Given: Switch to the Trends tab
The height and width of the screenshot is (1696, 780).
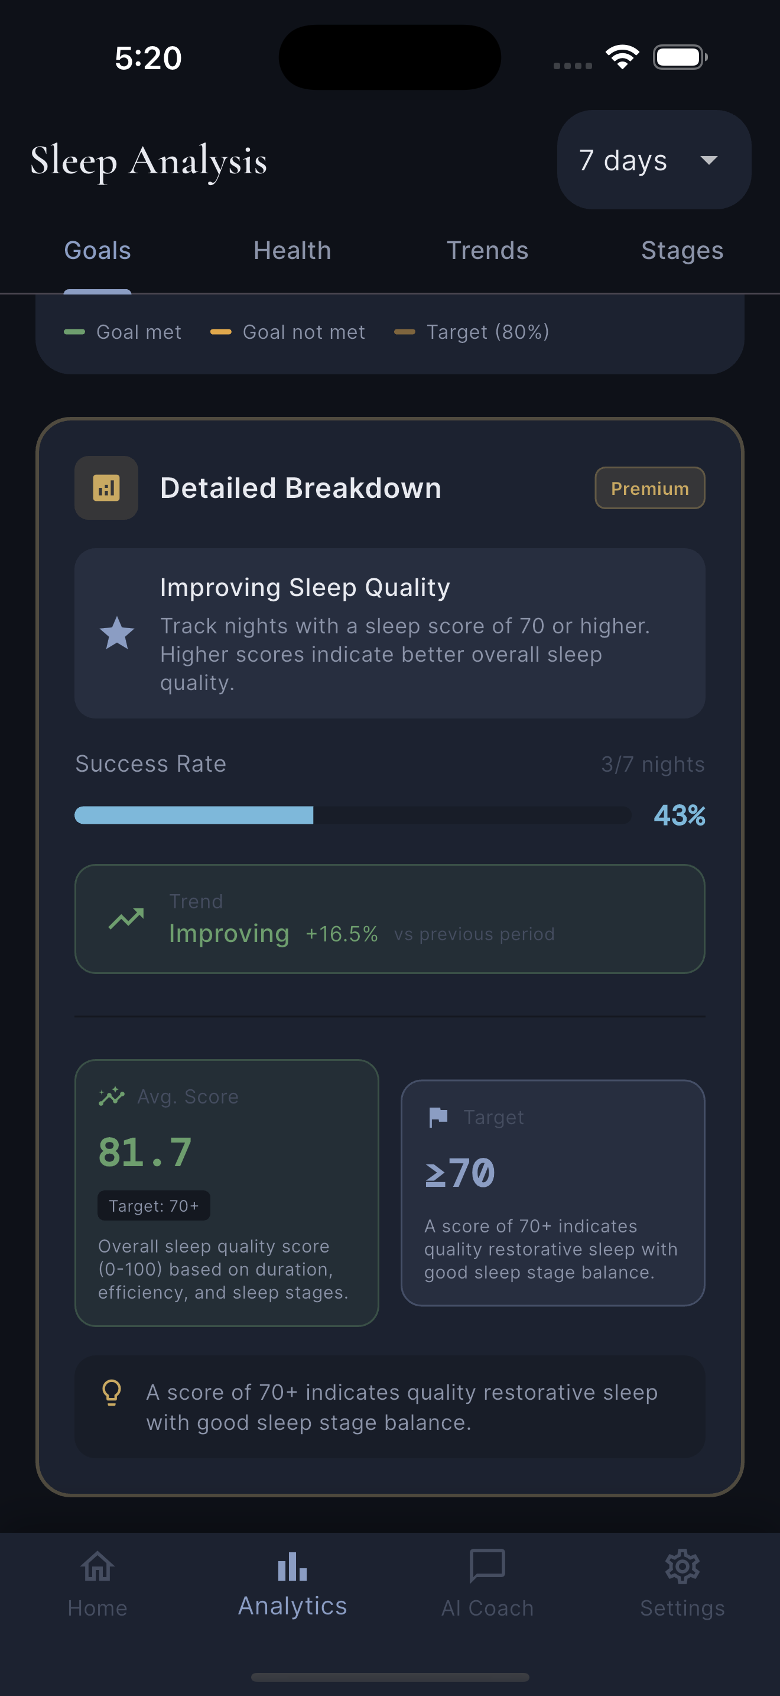Looking at the screenshot, I should tap(487, 250).
